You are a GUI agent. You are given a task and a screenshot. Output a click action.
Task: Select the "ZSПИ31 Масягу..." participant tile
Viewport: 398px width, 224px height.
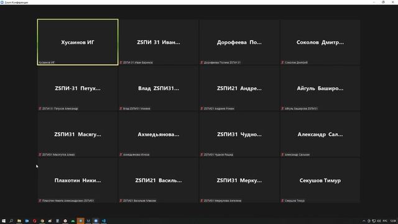point(78,134)
